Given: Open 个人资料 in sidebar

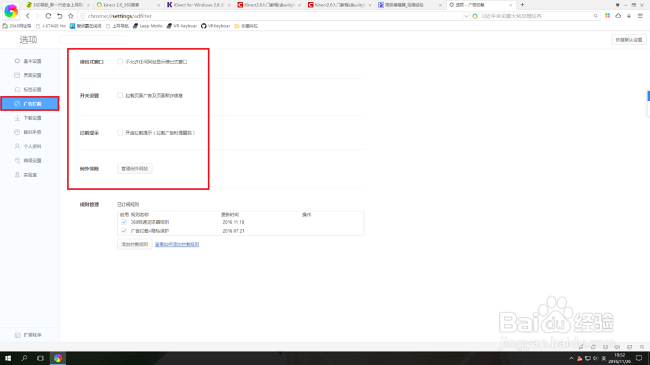Looking at the screenshot, I should [x=30, y=147].
